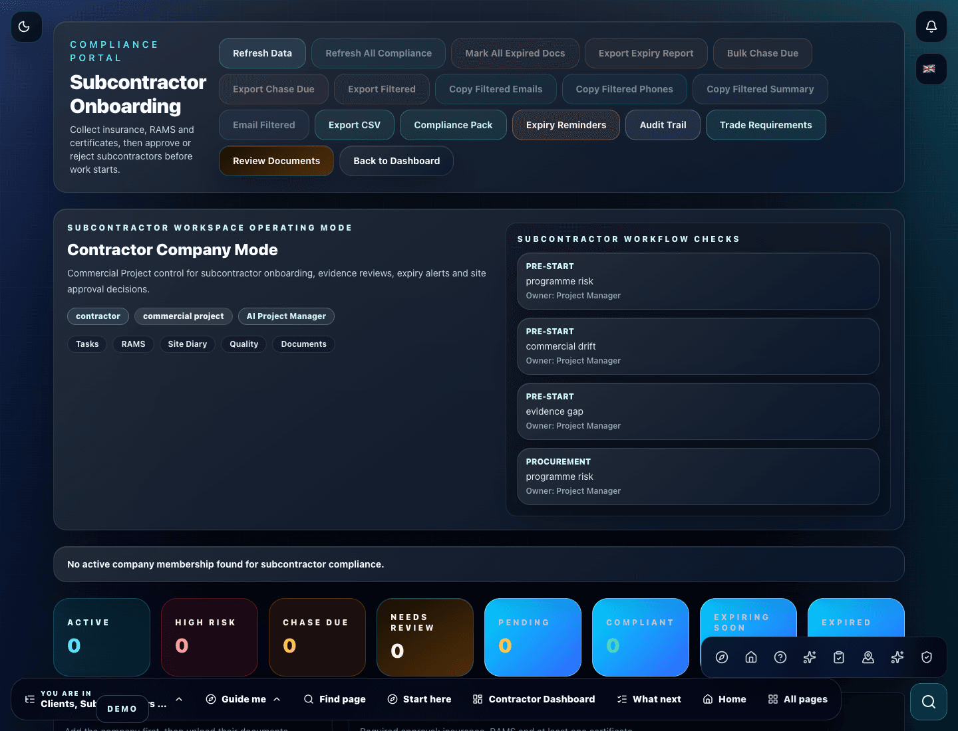This screenshot has width=958, height=731.
Task: Click Export CSV button
Action: click(x=355, y=125)
